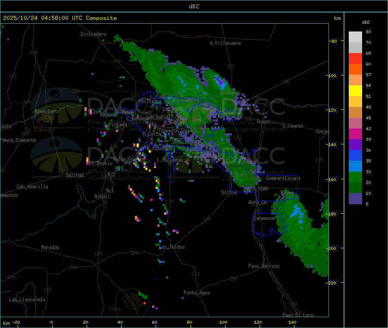Click the 'dBZ' title at top center

point(194,6)
